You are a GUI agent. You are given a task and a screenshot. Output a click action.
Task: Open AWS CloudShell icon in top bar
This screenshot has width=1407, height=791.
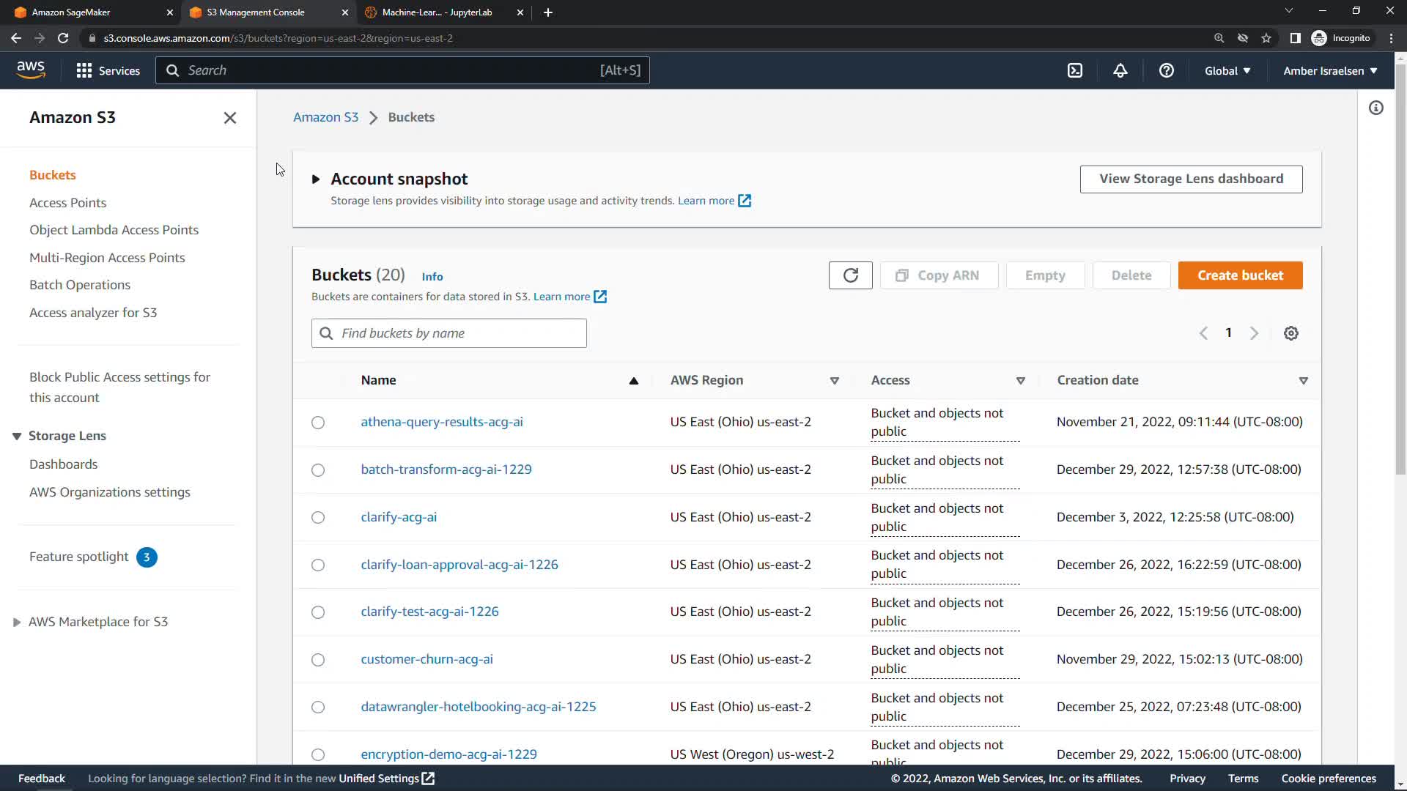point(1074,70)
